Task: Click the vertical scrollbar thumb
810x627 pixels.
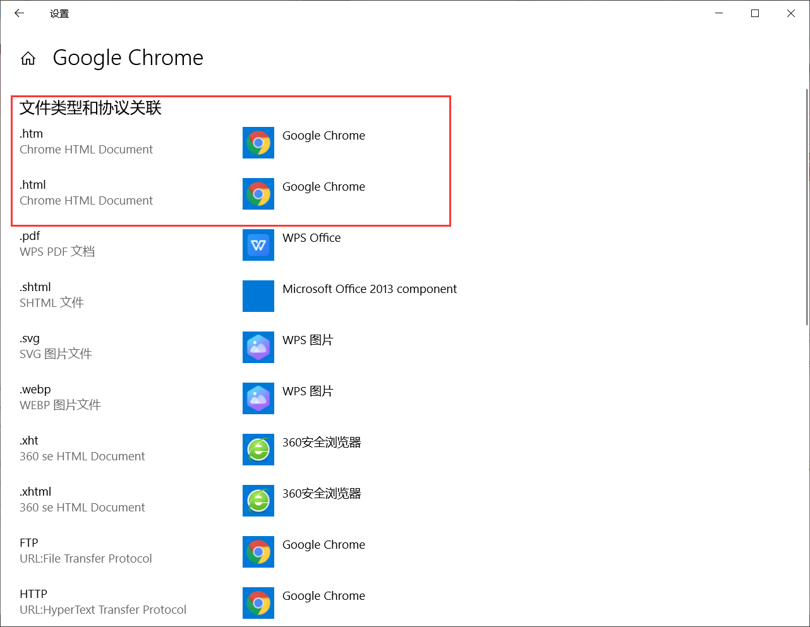Action: pyautogui.click(x=807, y=207)
